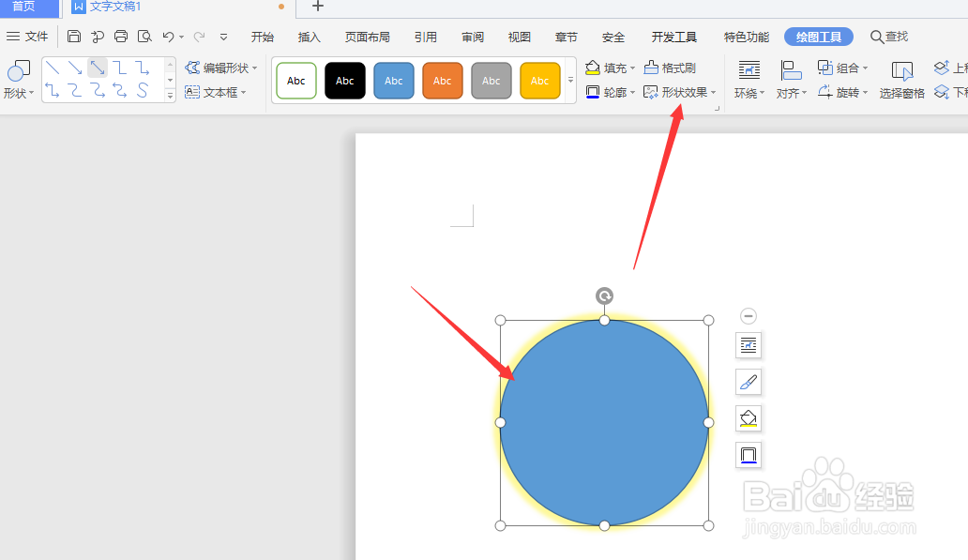Screen dimensions: 968x560
Task: Select the diagonal line shape
Action: (53, 68)
